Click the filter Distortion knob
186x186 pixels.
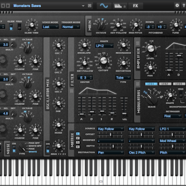pos(124,63)
